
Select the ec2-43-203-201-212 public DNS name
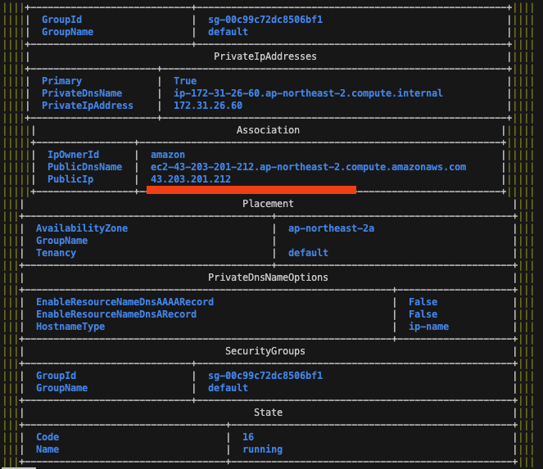308,167
